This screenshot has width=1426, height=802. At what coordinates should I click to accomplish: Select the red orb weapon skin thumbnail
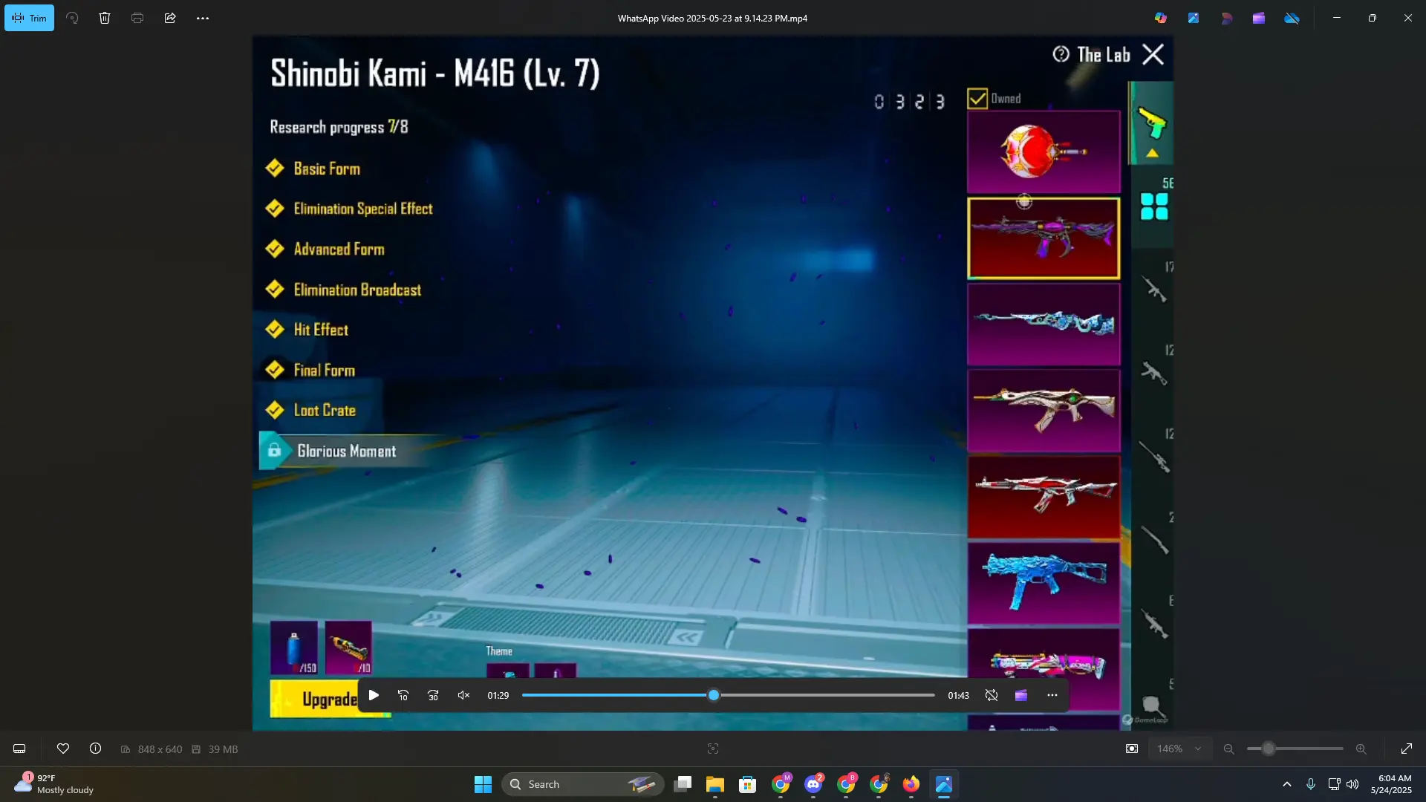(x=1044, y=151)
